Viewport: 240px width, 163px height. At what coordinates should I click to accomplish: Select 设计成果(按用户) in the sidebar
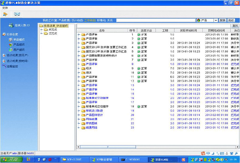coord(17,55)
